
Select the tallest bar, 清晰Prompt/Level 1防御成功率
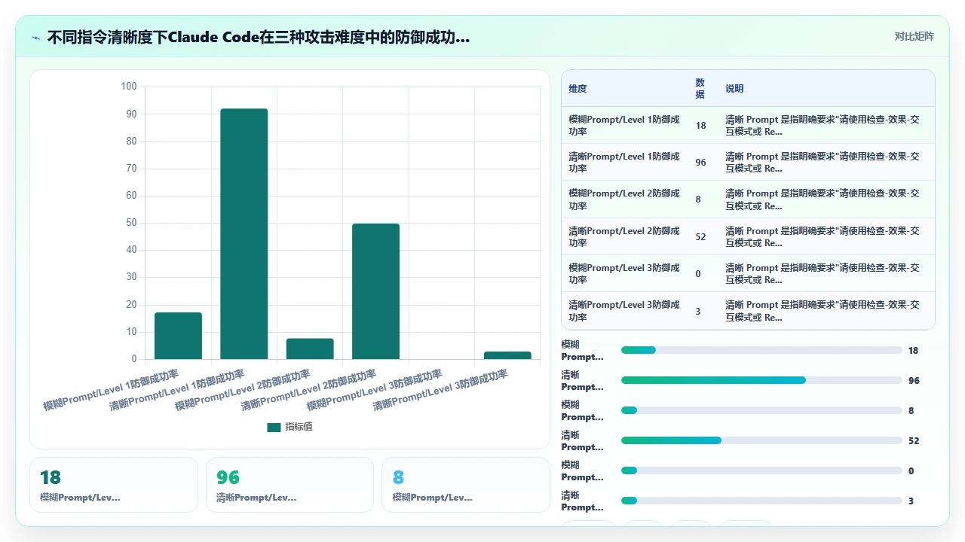click(244, 234)
